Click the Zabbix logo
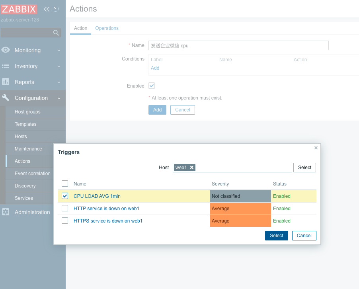 tap(19, 9)
